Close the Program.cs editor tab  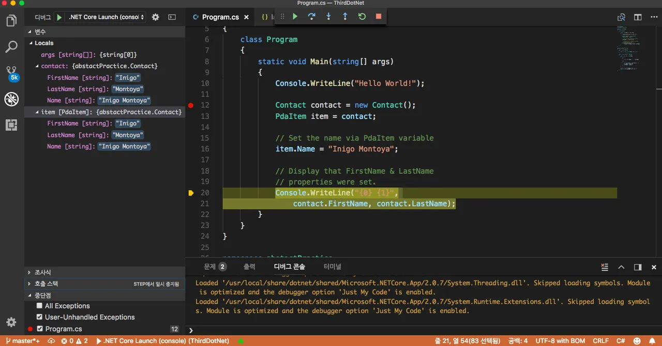click(247, 17)
